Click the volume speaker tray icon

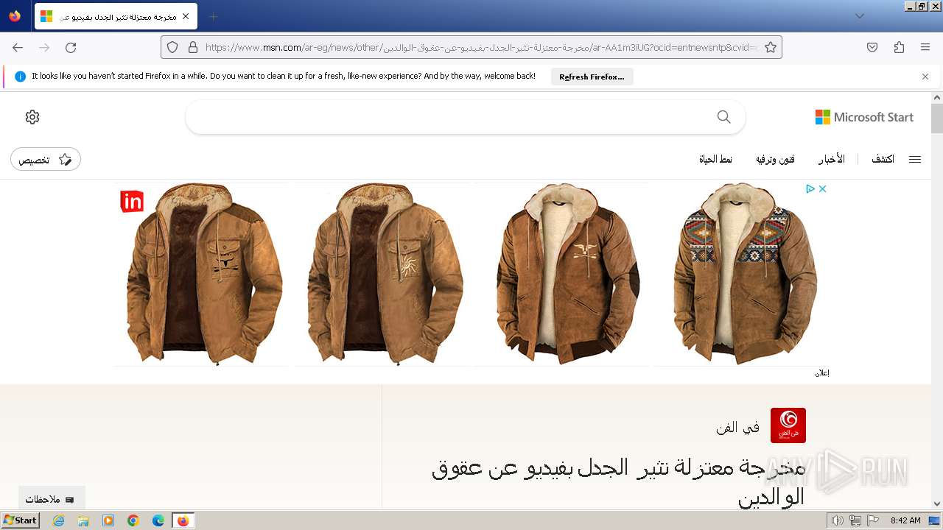(x=838, y=520)
